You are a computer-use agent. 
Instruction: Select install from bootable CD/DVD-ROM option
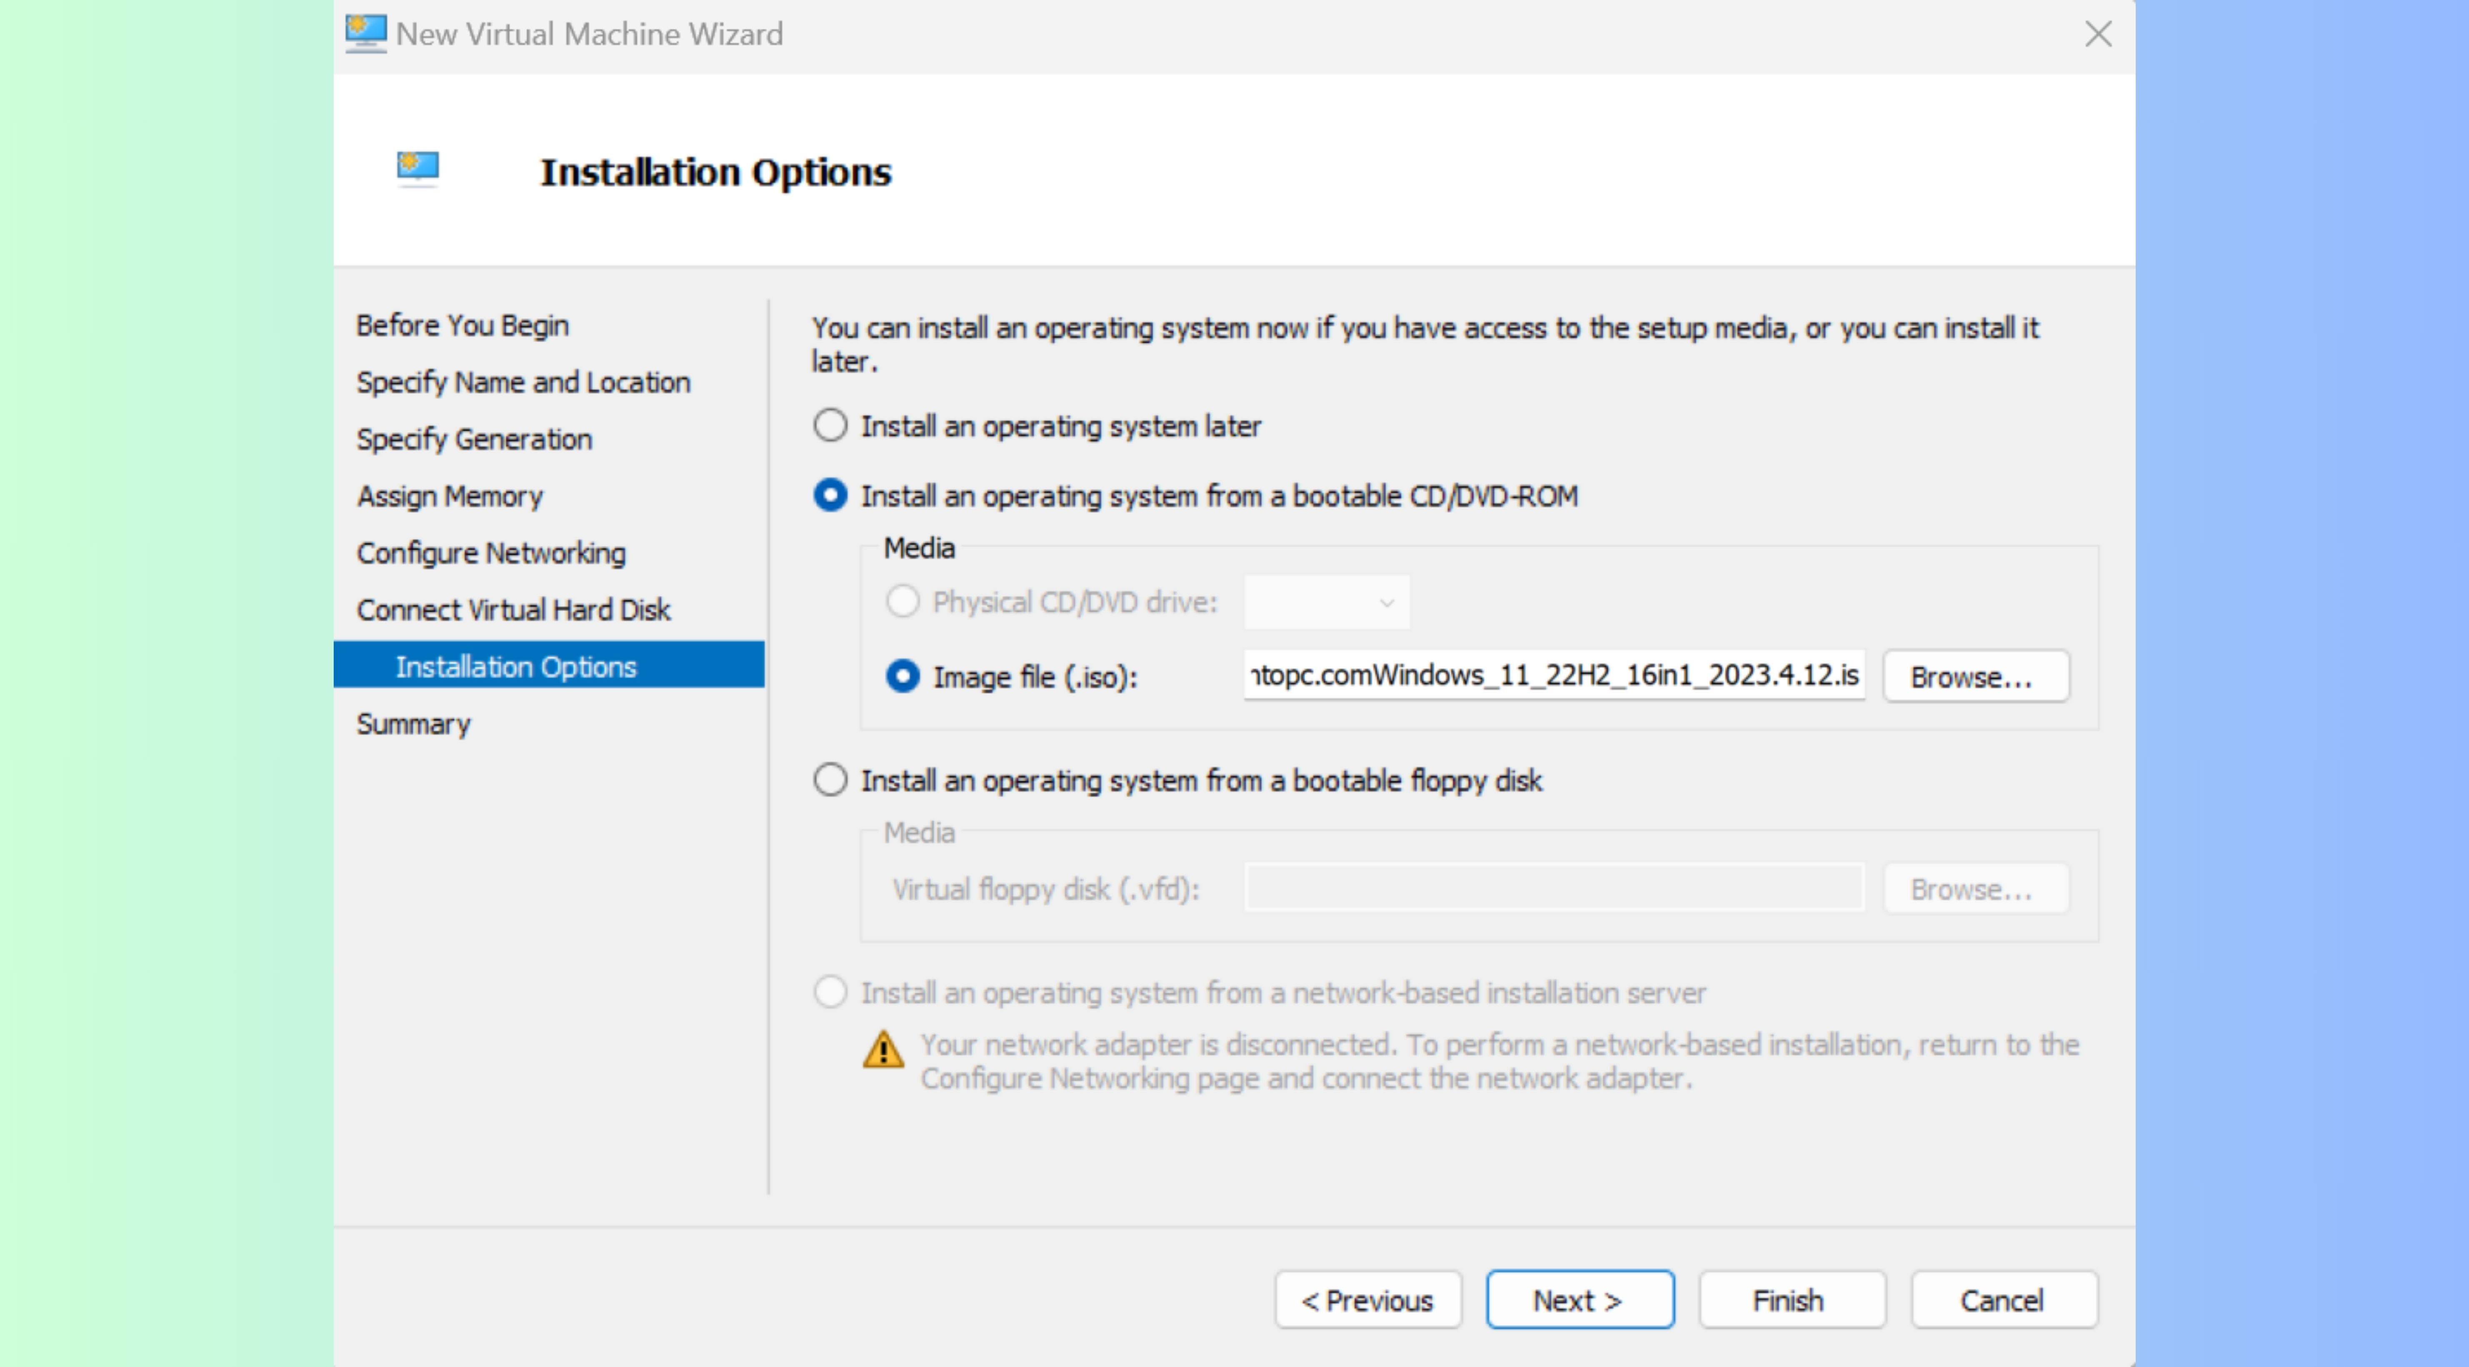[830, 496]
